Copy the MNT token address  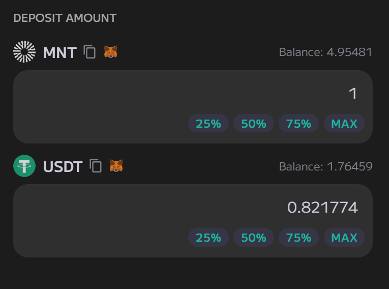[x=89, y=52]
